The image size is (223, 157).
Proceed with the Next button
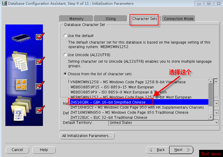181,150
